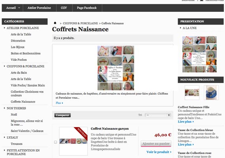Screen dimensions: 225x158
Task: Click the Plus link under category description
Action: point(59,103)
